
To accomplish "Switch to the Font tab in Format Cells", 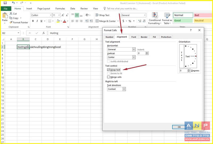I will (x=134, y=37).
